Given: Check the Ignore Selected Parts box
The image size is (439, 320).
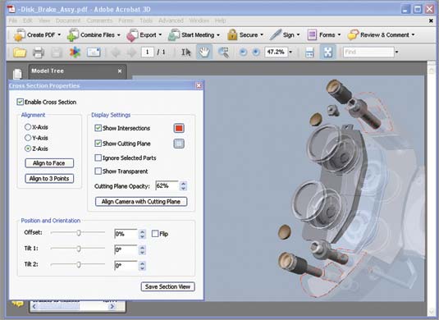Looking at the screenshot, I should 98,158.
